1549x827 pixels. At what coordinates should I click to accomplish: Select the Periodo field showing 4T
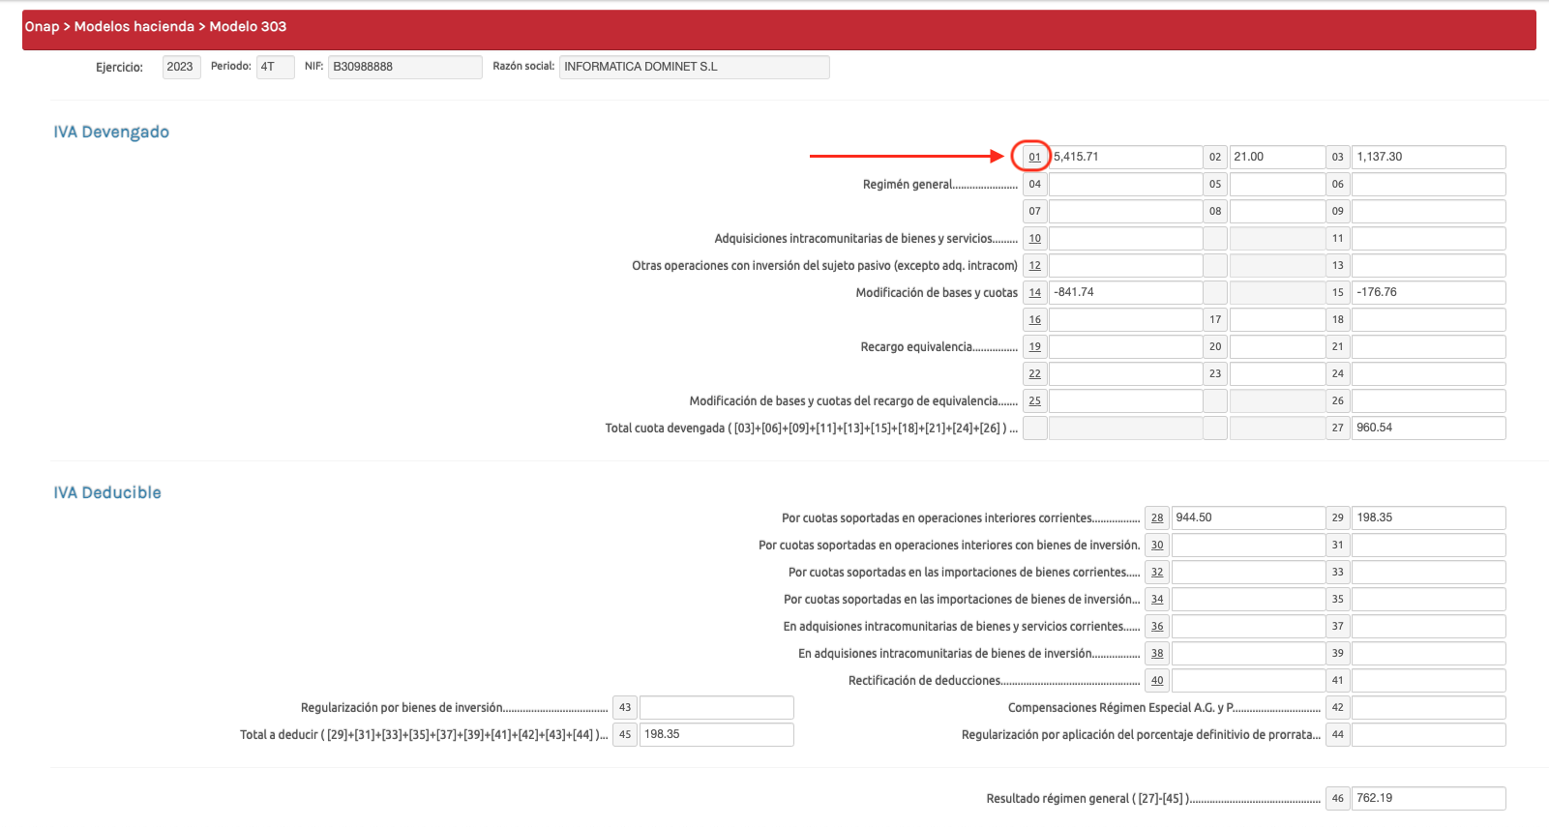coord(275,67)
